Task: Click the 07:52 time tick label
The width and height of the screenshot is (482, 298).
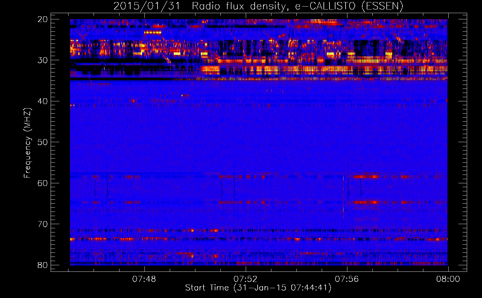Action: point(245,279)
